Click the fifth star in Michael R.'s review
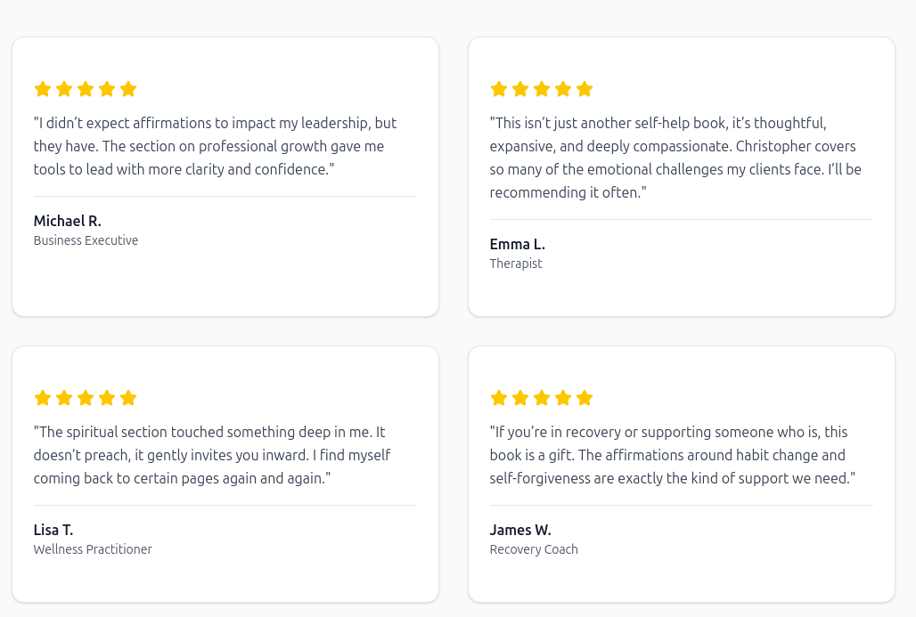The width and height of the screenshot is (916, 617). (128, 89)
